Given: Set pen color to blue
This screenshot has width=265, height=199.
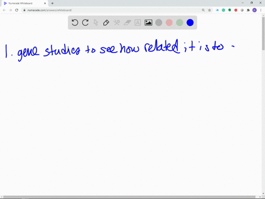Looking at the screenshot, I should point(190,23).
